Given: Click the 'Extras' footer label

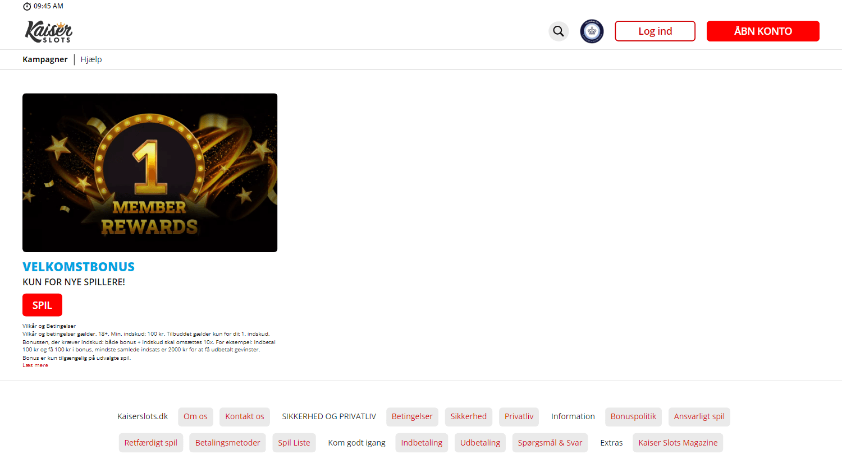Looking at the screenshot, I should [611, 443].
